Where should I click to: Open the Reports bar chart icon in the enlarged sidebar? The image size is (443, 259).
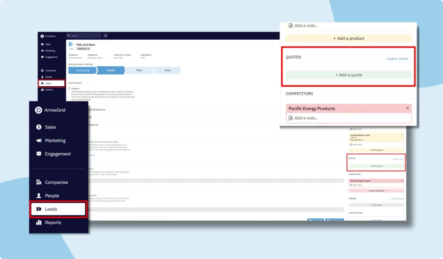[39, 223]
